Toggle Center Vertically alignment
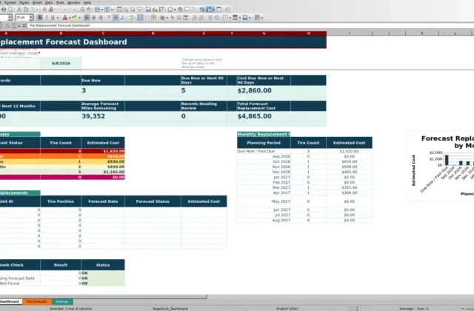The width and height of the screenshot is (474, 311). 116,18
